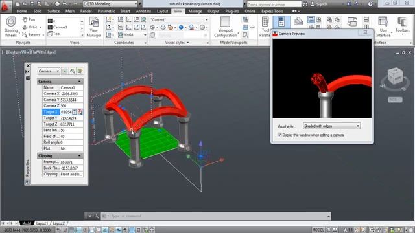Click the Plot value No
The image size is (415, 233).
coord(71,148)
